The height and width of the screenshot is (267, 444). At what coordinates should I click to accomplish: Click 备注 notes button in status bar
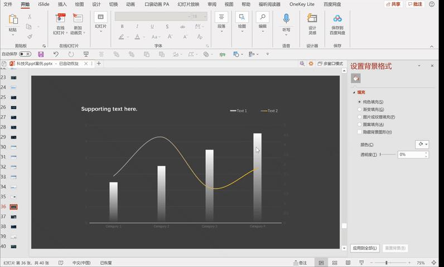[x=300, y=263]
